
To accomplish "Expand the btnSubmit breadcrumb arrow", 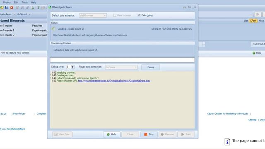I will [x=30, y=14].
